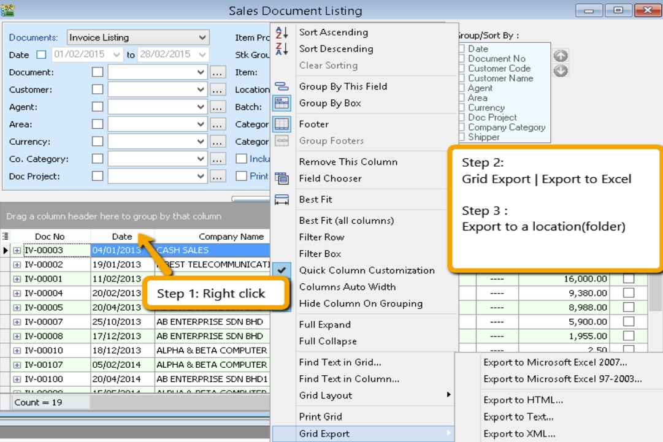The image size is (663, 442).
Task: Click the Best Fit width icon
Action: (x=282, y=199)
